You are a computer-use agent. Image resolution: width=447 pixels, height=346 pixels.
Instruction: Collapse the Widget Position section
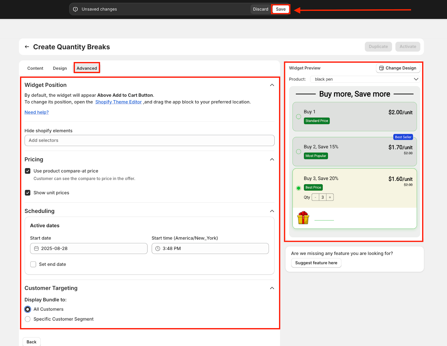(272, 85)
